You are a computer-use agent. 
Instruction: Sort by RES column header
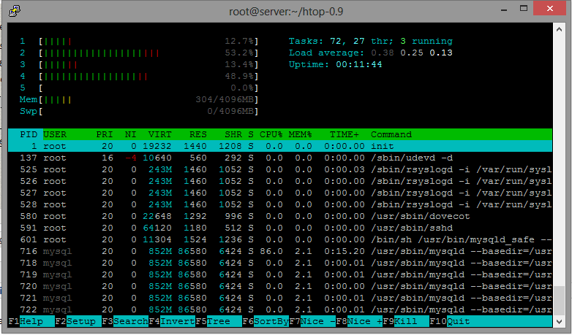pos(198,134)
